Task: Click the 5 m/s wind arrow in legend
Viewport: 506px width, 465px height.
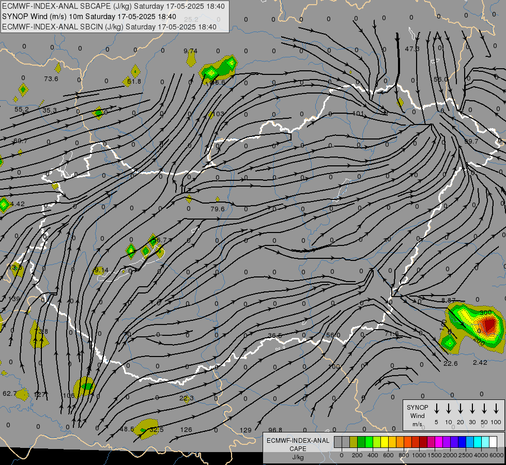Action: click(x=437, y=409)
